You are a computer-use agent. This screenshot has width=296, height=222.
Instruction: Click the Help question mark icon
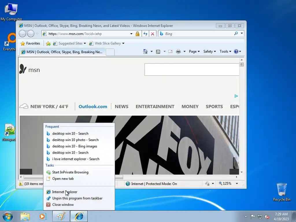[236, 51]
